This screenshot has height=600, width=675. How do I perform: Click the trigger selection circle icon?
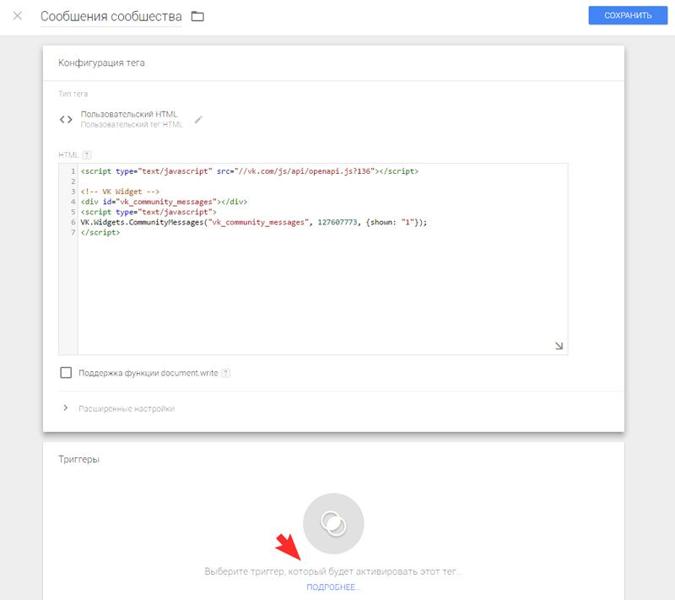[x=333, y=523]
